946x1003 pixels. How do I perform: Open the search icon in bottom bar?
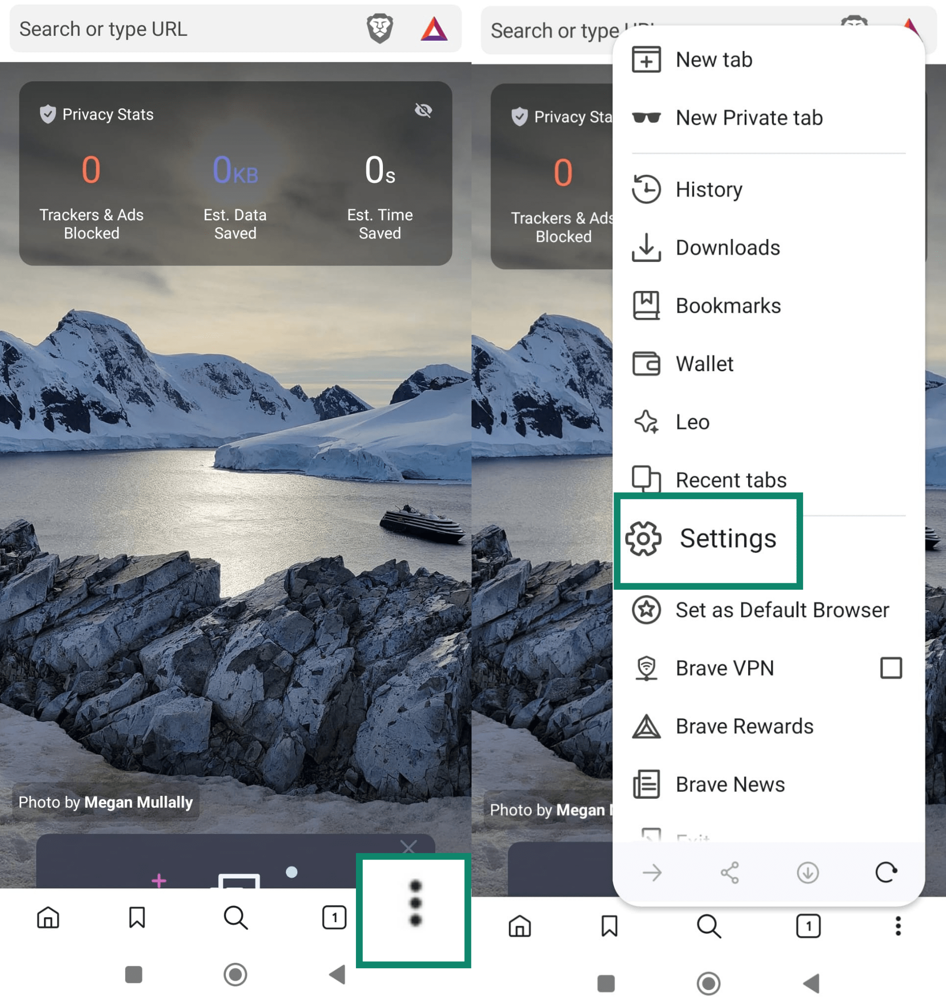(235, 918)
